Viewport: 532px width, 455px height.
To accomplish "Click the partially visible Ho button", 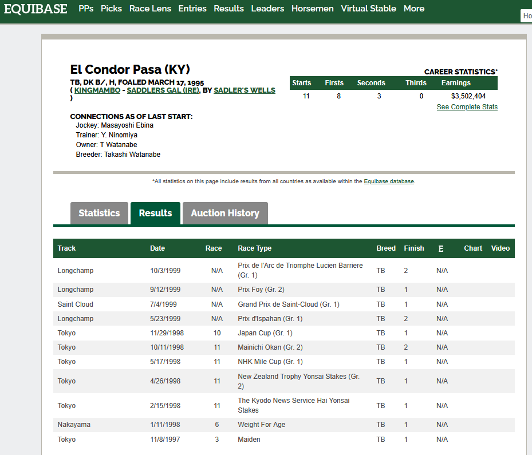I will (527, 16).
